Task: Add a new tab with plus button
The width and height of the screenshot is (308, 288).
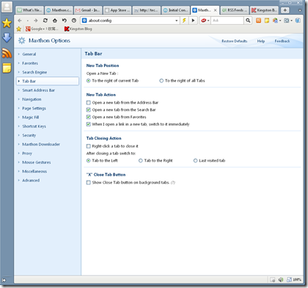Action: [285, 10]
